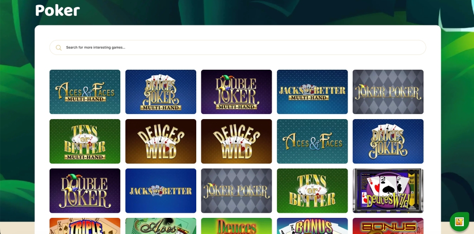Open Double Joker Multi-Hand game

tap(237, 92)
